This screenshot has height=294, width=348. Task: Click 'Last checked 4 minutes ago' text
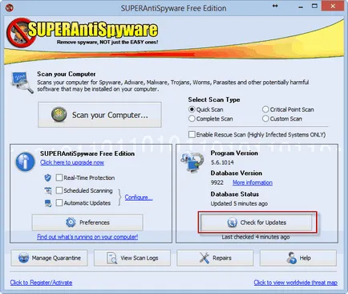(x=256, y=237)
